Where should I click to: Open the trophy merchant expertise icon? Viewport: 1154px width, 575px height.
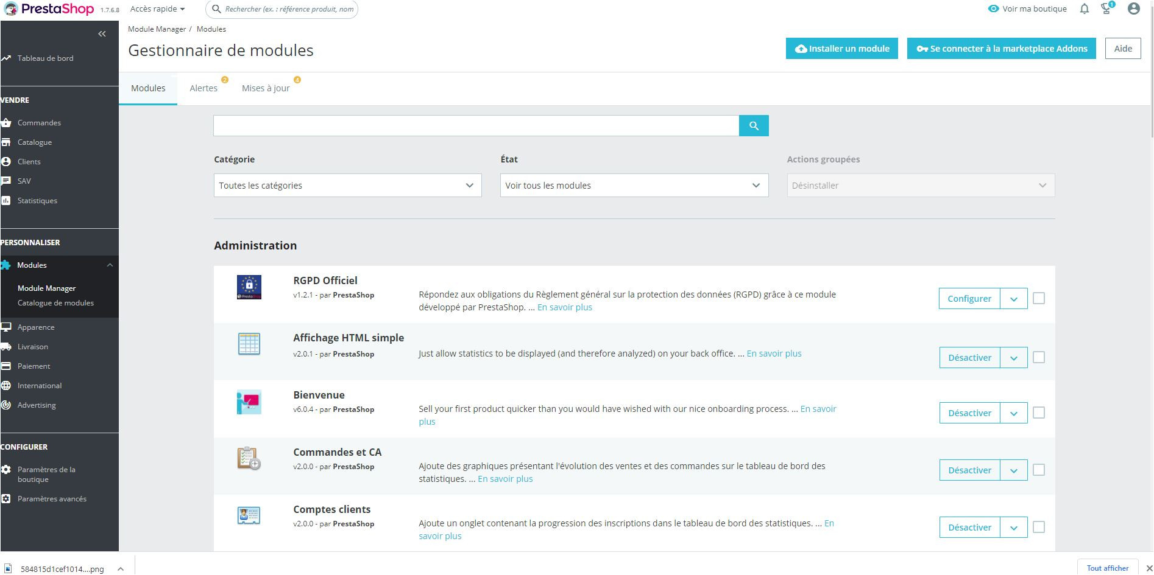click(1107, 9)
